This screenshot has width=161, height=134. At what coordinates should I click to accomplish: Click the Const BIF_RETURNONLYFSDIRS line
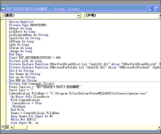coord(35,58)
